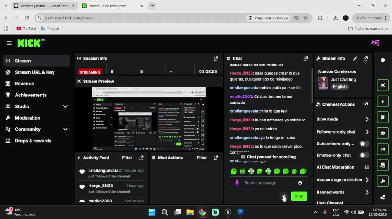
Task: Pop out the Chat panel
Action: pyautogui.click(x=306, y=58)
